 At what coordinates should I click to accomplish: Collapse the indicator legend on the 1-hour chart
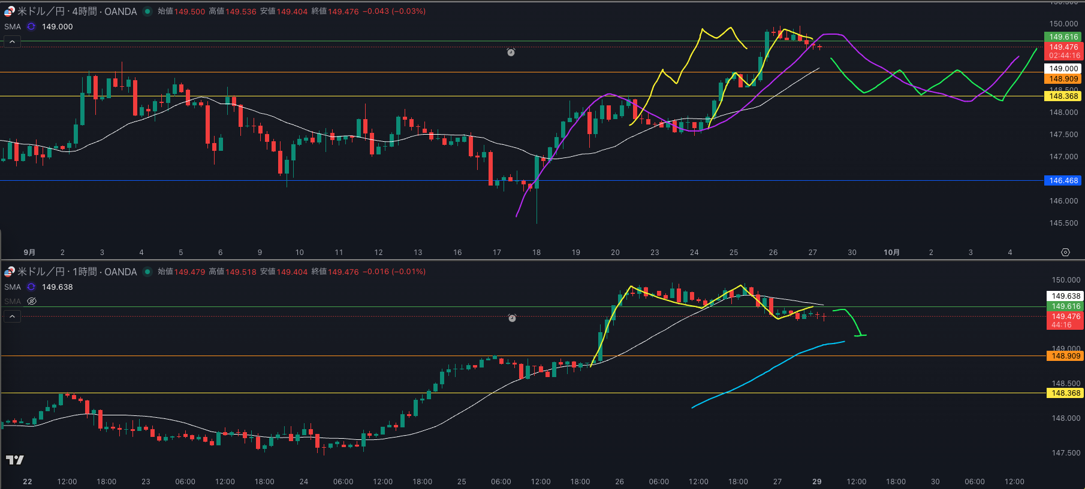click(12, 317)
